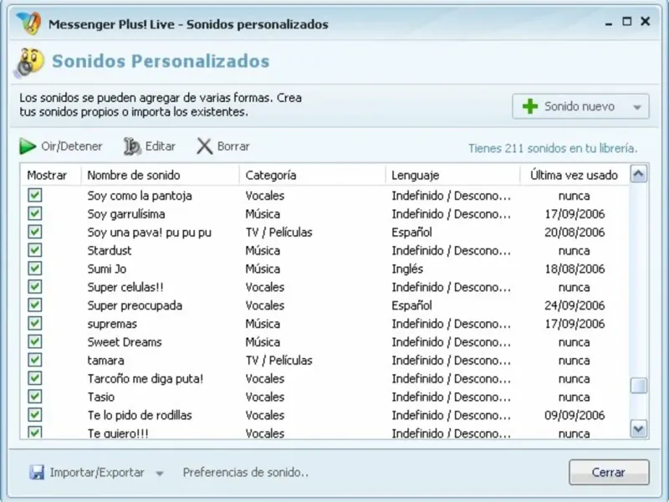
Task: Click the speaker smiley header icon
Action: point(30,62)
